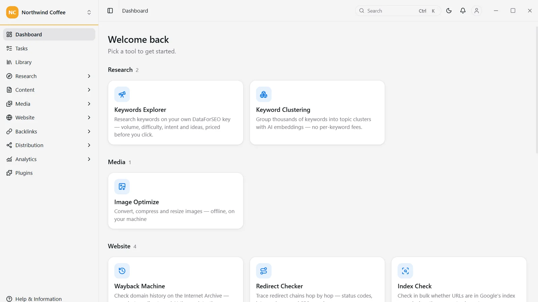Open the Image Optimize tool card

click(x=176, y=201)
